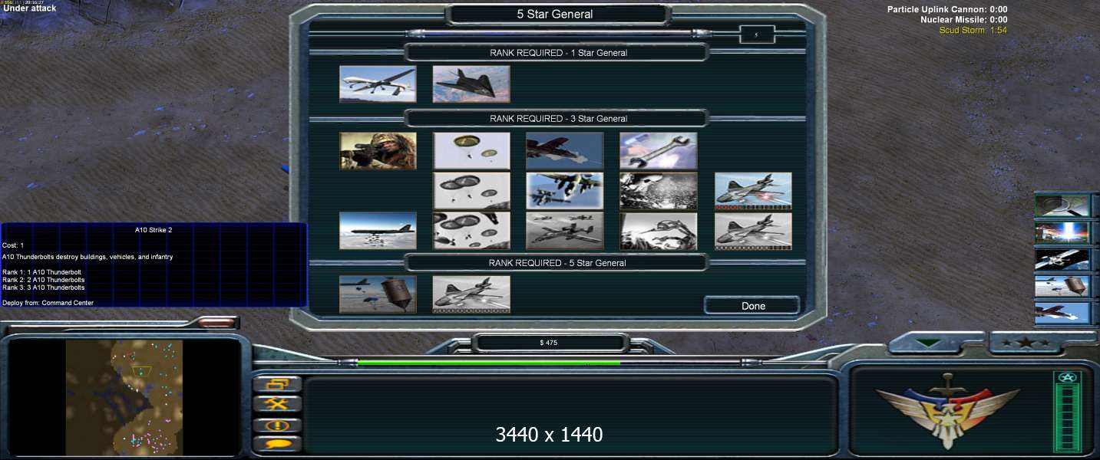Choose the Carpet Bomb bomber promotion
The width and height of the screenshot is (1100, 460).
click(378, 231)
